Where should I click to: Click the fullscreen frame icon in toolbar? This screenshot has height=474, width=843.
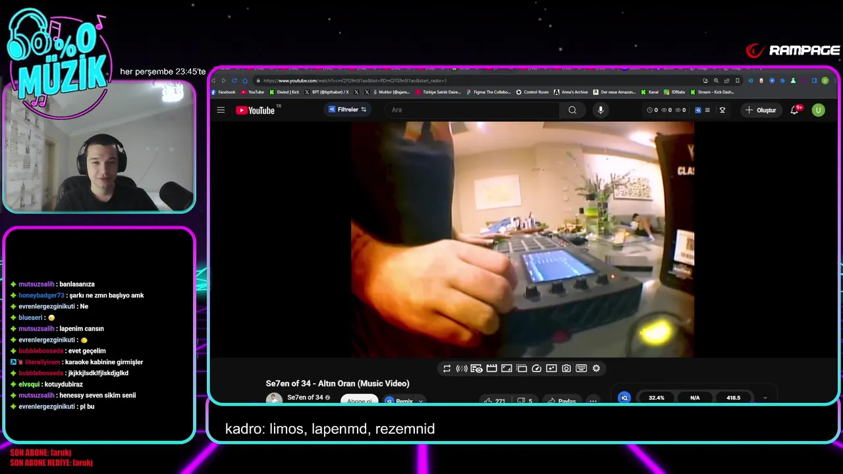[x=506, y=369]
